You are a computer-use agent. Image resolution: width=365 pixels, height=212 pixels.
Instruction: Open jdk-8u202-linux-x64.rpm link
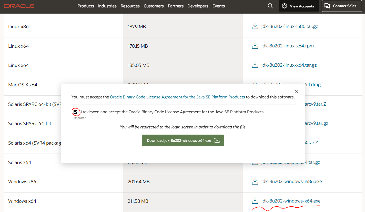pos(288,46)
